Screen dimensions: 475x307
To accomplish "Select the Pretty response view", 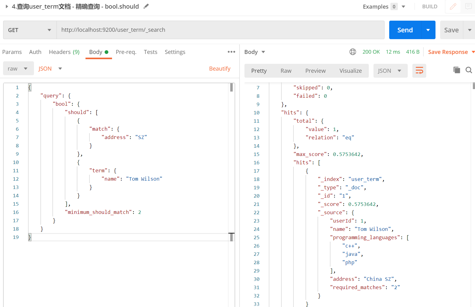I will coord(259,71).
